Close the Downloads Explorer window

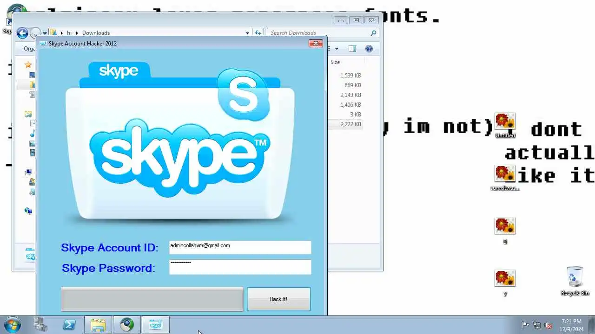click(371, 20)
